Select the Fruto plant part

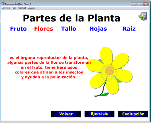(18, 29)
